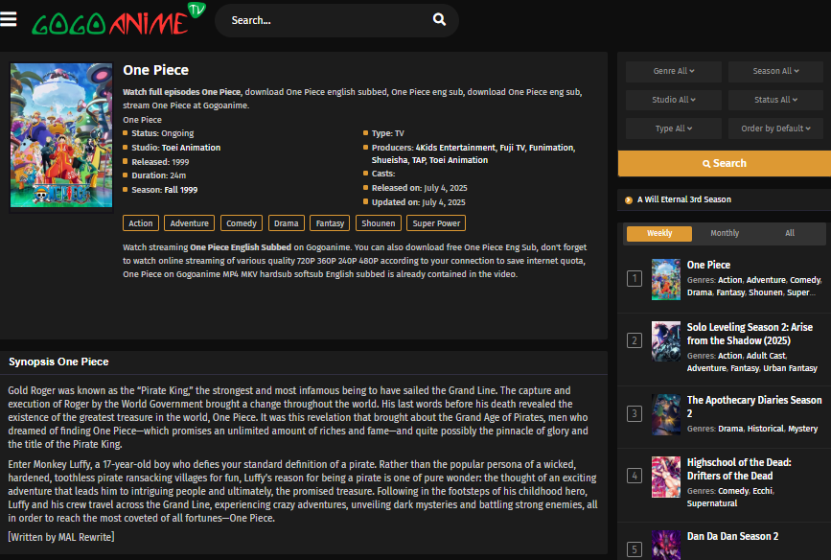Viewport: 831px width, 560px height.
Task: Open A Will Eternal 3rd Season link
Action: pos(684,199)
